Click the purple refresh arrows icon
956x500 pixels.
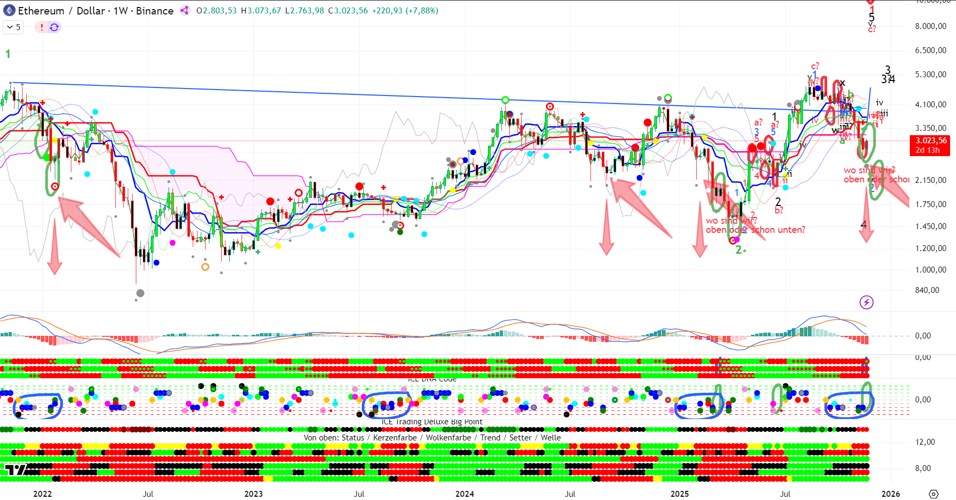click(54, 27)
